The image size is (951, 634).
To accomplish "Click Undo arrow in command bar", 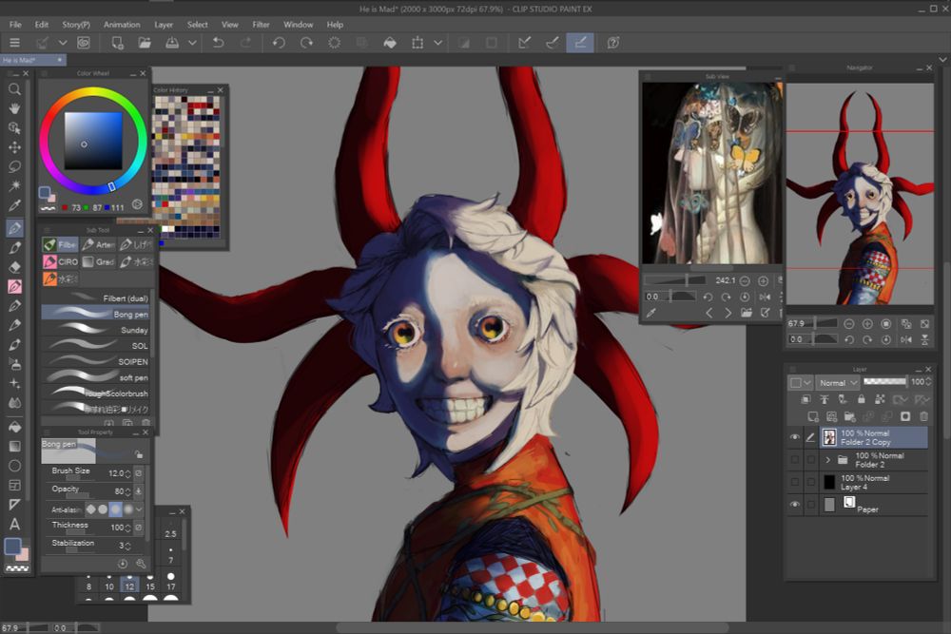I will (218, 43).
